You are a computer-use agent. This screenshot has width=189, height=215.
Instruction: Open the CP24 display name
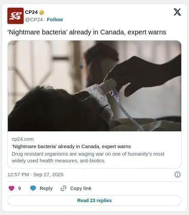31,12
